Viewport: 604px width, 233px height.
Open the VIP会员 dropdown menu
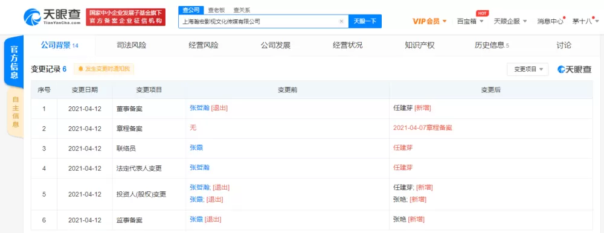pos(429,21)
